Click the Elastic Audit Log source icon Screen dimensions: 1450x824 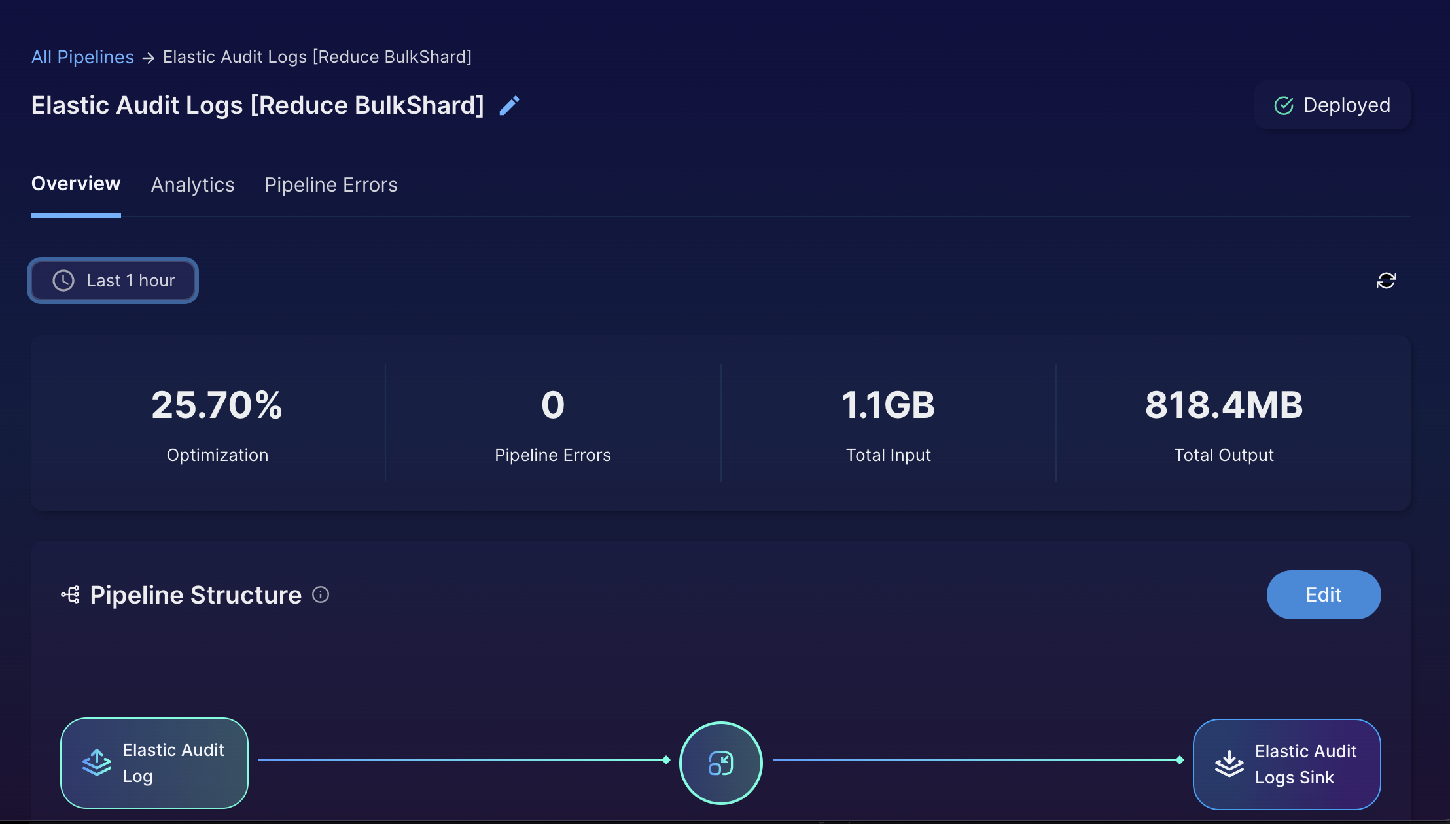click(97, 763)
